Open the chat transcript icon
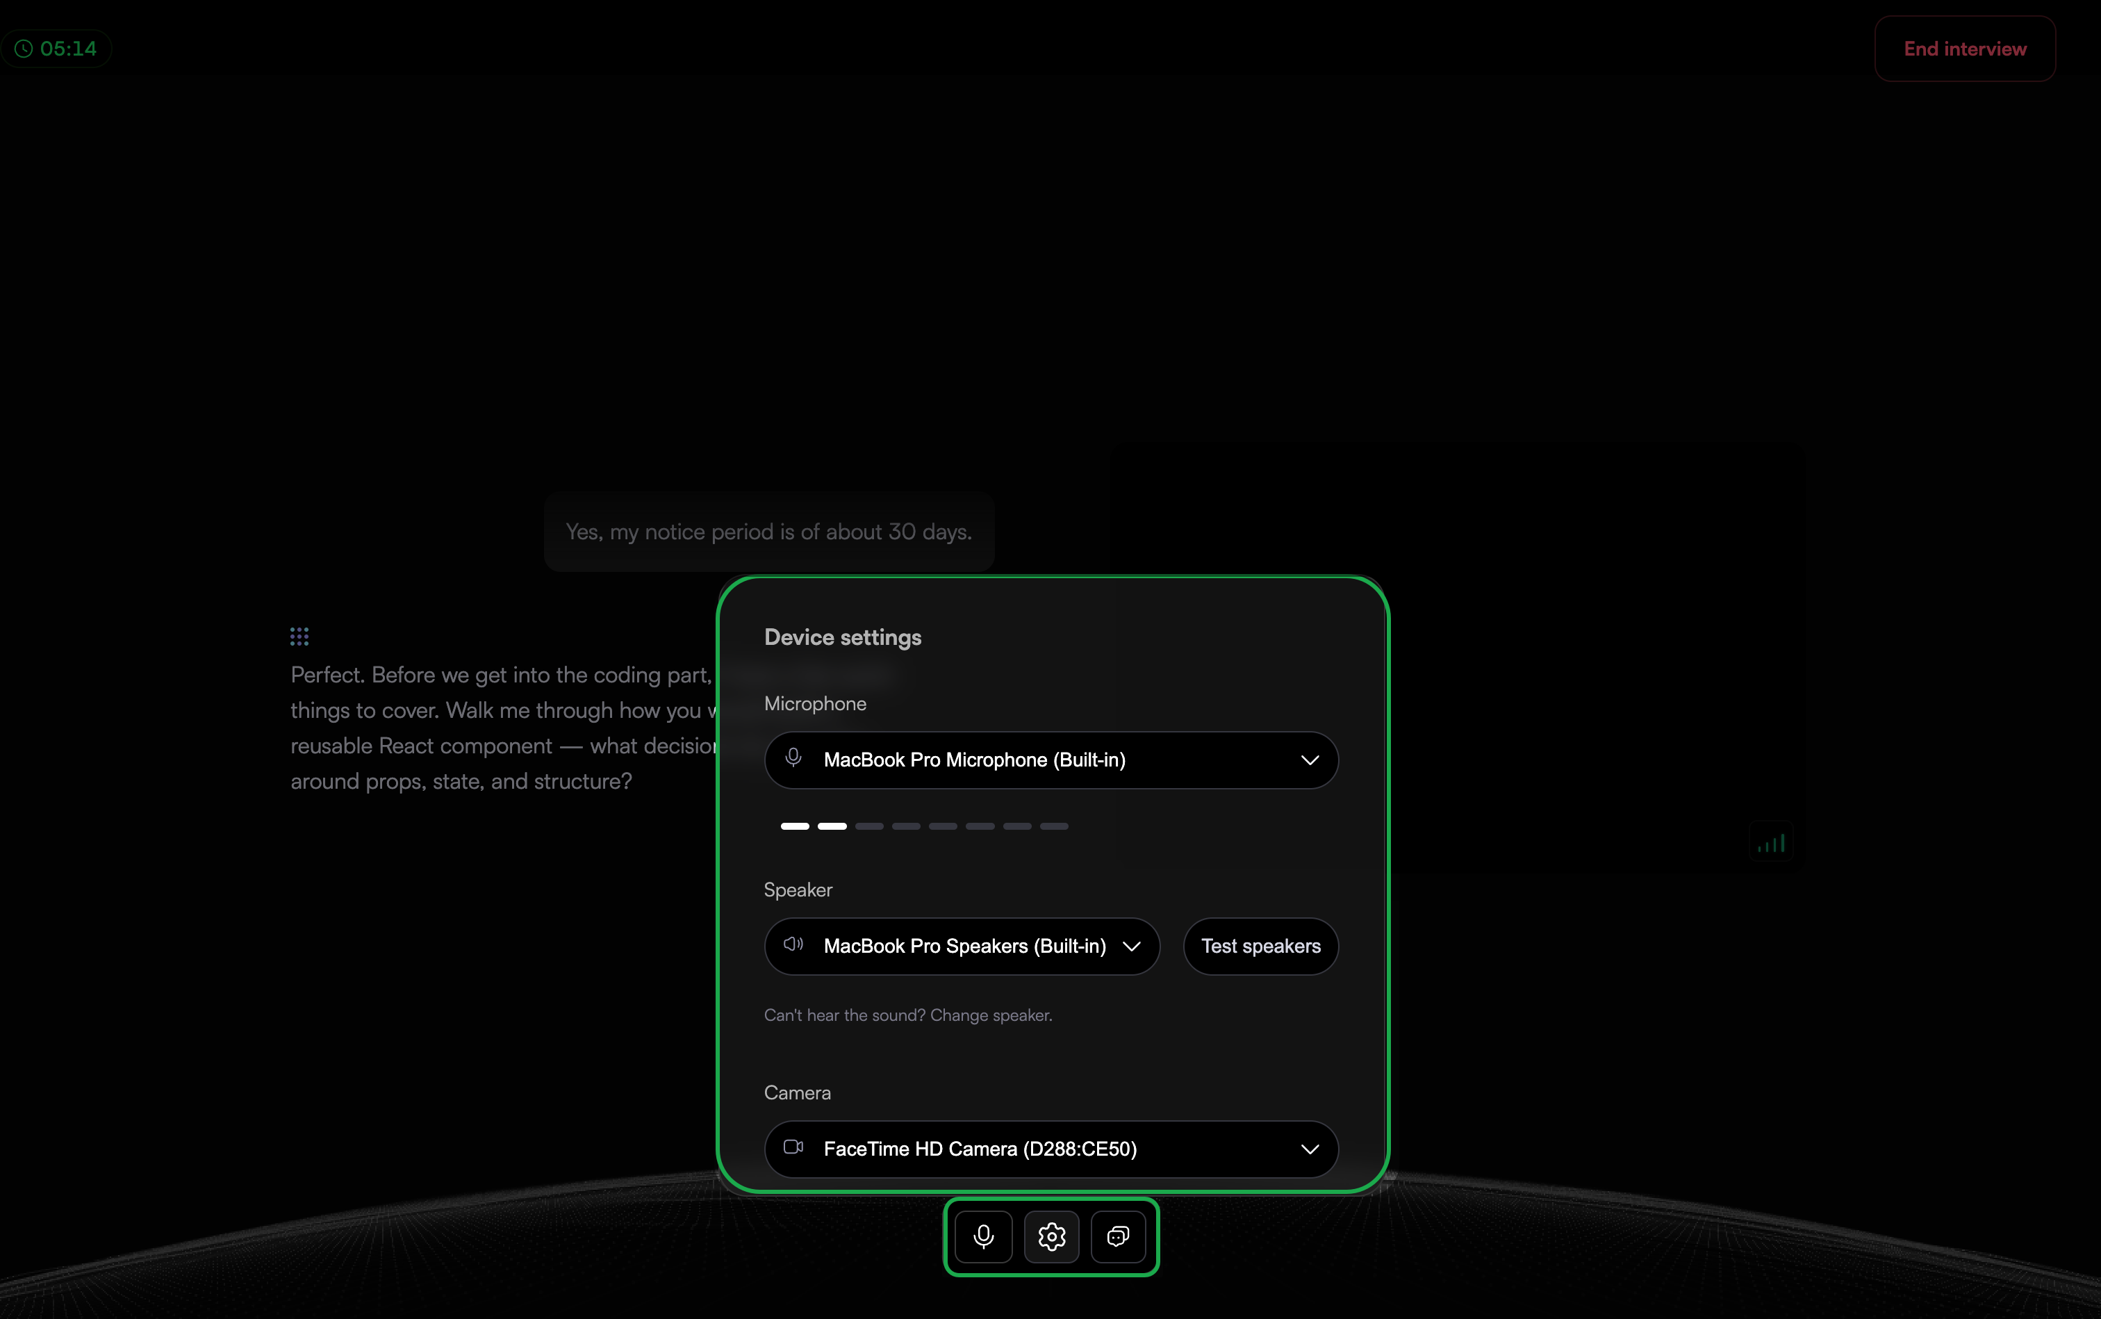Image resolution: width=2101 pixels, height=1319 pixels. (x=1118, y=1236)
